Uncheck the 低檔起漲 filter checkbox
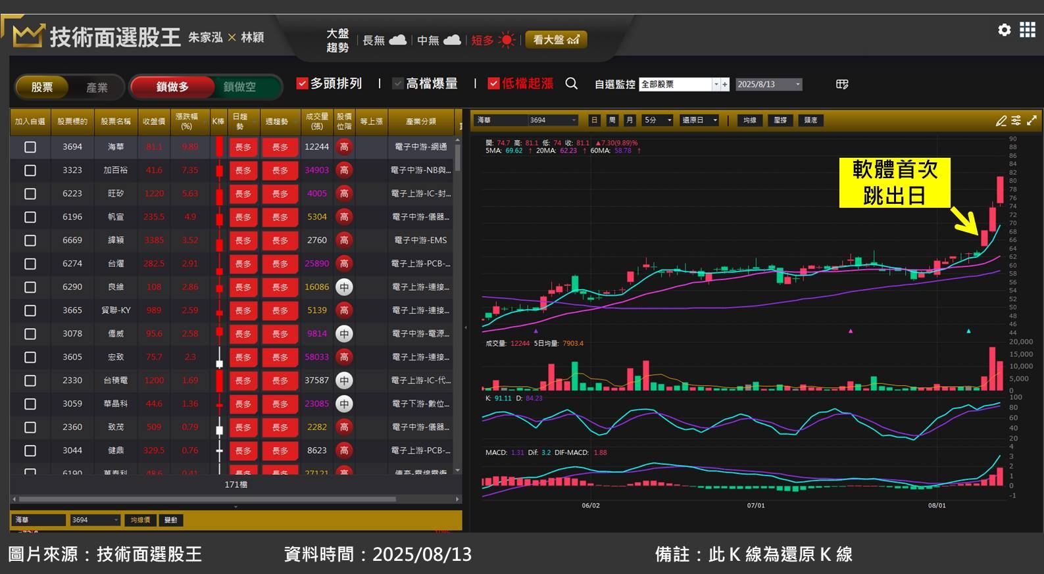The height and width of the screenshot is (574, 1044). pos(493,84)
